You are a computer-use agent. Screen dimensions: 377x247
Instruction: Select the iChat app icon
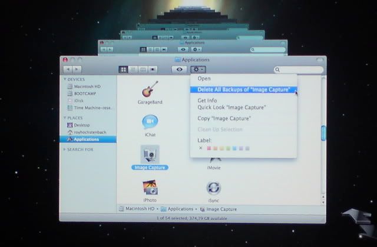coord(150,122)
